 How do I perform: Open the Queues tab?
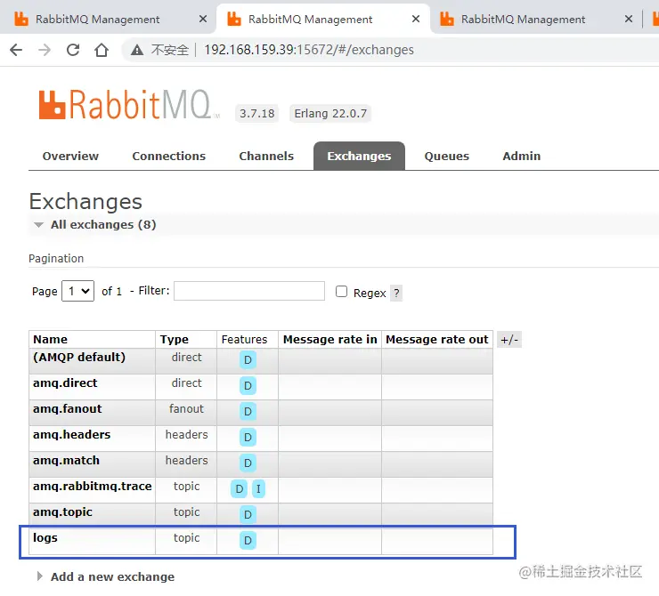446,157
